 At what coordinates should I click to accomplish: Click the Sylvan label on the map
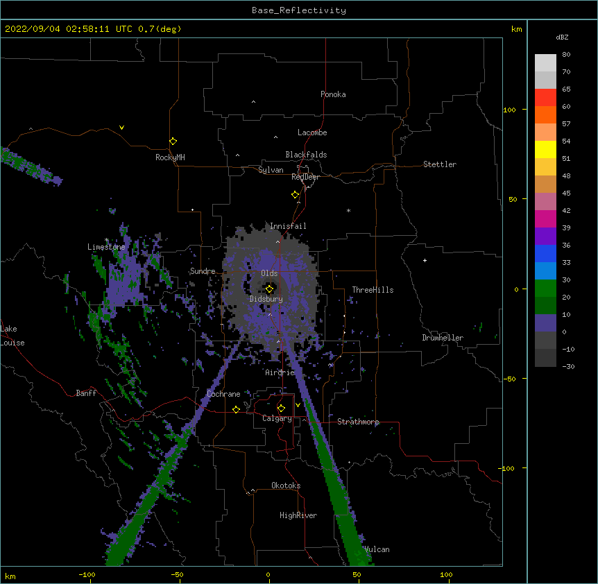pos(271,170)
